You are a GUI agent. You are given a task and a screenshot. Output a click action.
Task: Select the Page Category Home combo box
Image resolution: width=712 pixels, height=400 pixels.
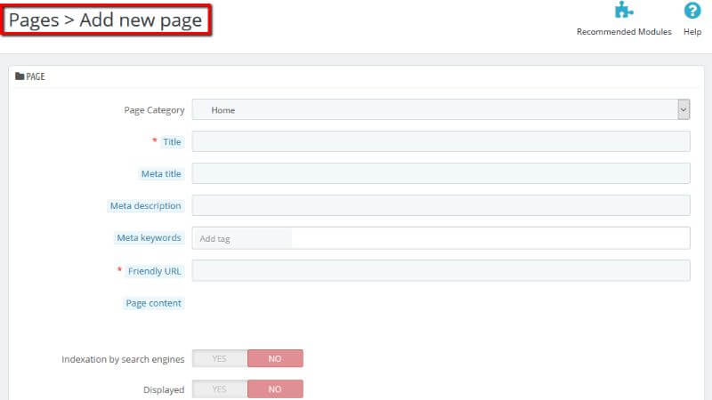coord(441,109)
